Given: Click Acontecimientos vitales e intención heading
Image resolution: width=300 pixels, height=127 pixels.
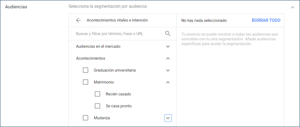Looking at the screenshot, I should (117, 20).
